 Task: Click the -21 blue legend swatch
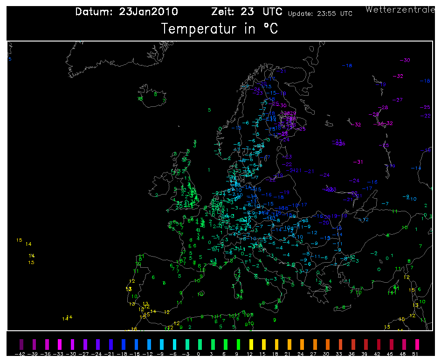110,345
